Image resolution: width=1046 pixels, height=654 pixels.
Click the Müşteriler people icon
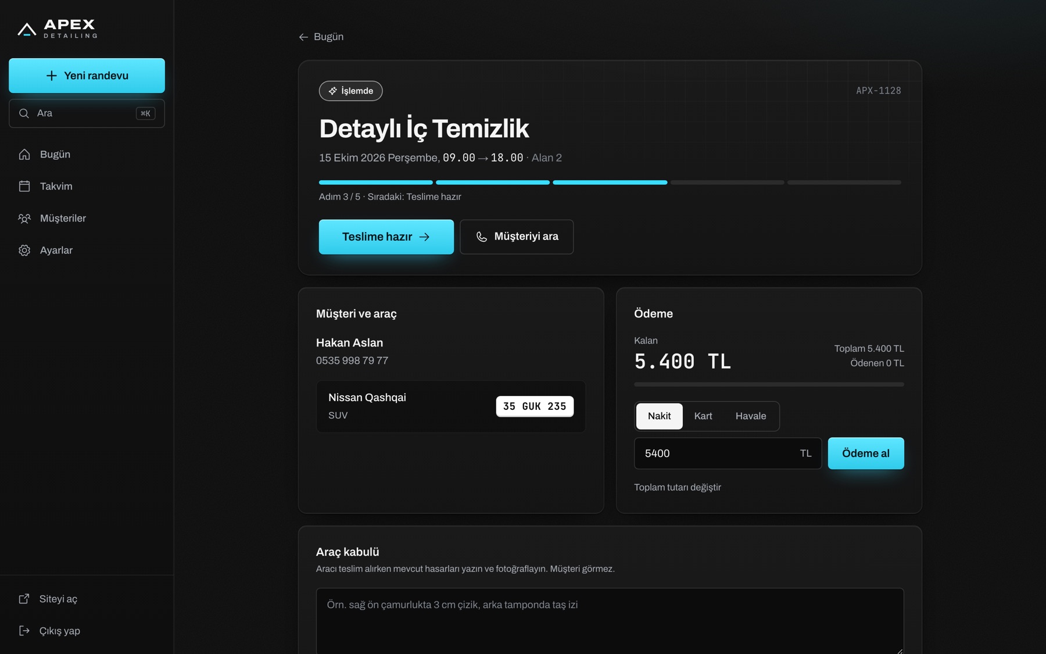coord(24,218)
